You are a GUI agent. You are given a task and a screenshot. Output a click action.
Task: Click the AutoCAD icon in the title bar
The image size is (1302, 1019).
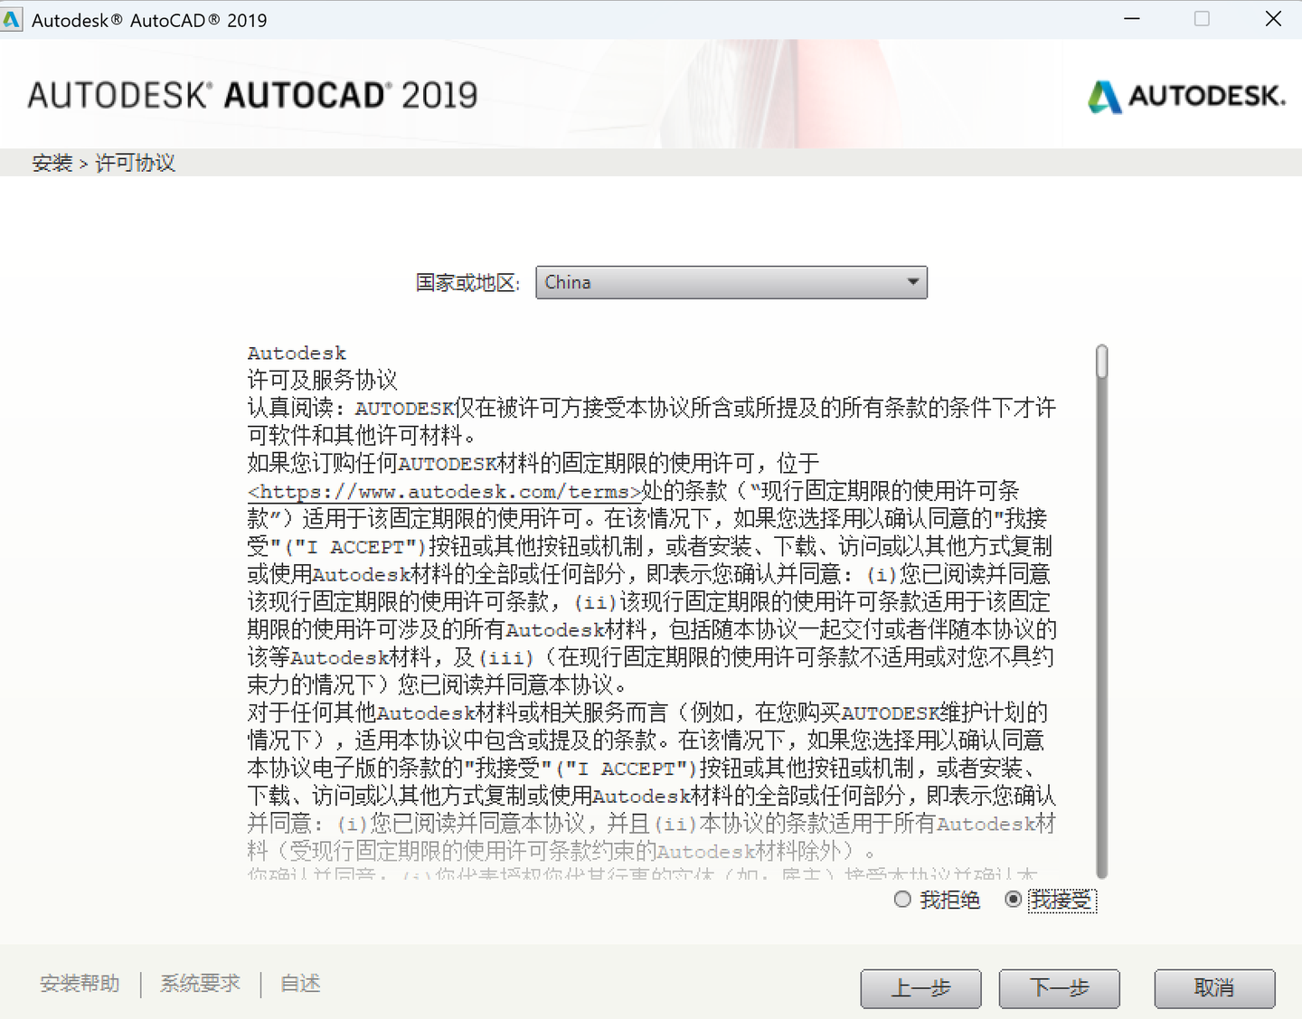pyautogui.click(x=13, y=19)
